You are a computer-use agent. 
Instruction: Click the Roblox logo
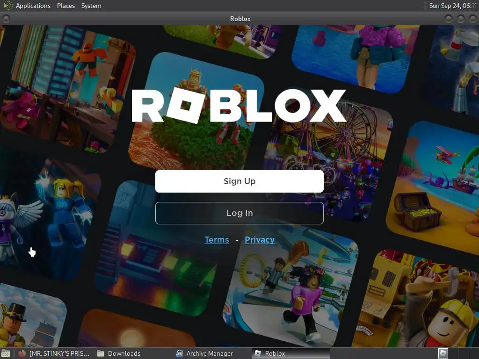point(239,106)
